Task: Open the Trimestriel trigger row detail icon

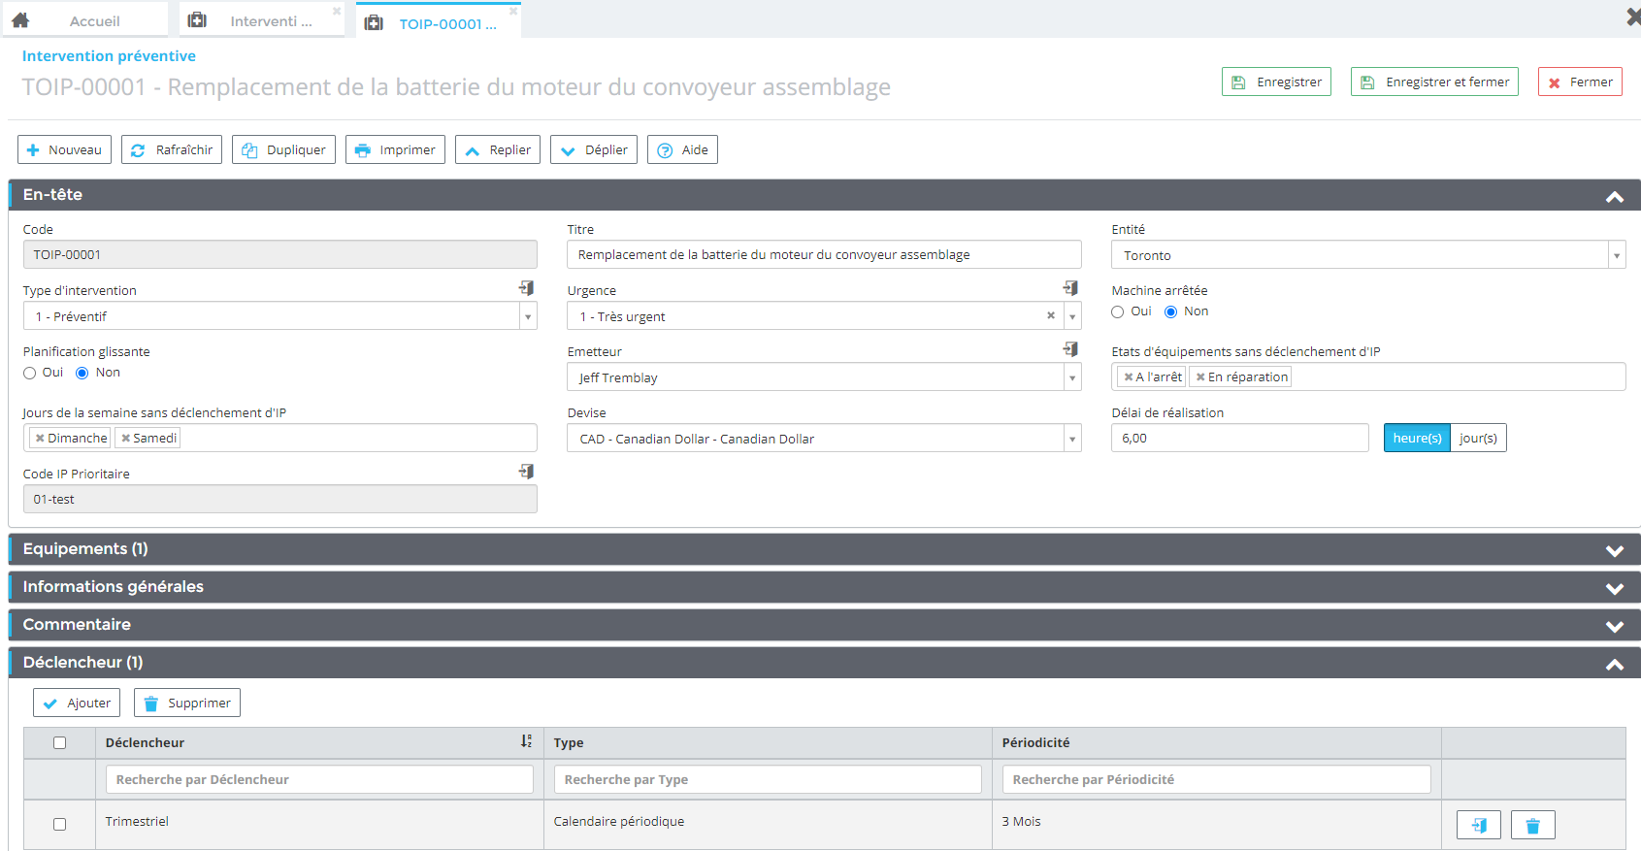Action: click(x=1478, y=825)
